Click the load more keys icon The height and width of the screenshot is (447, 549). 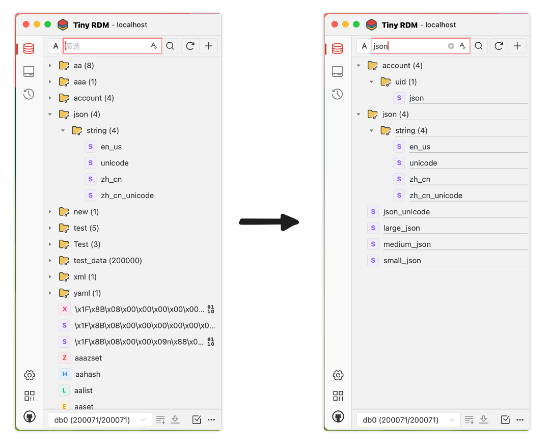coord(160,420)
